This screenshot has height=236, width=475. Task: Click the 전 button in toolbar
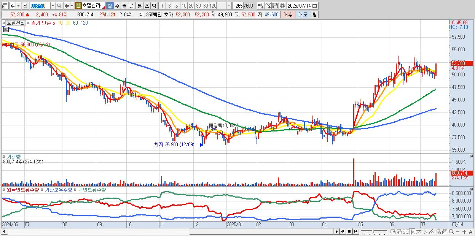[x=25, y=6]
